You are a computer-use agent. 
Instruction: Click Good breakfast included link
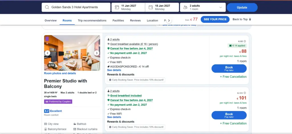(x=126, y=96)
